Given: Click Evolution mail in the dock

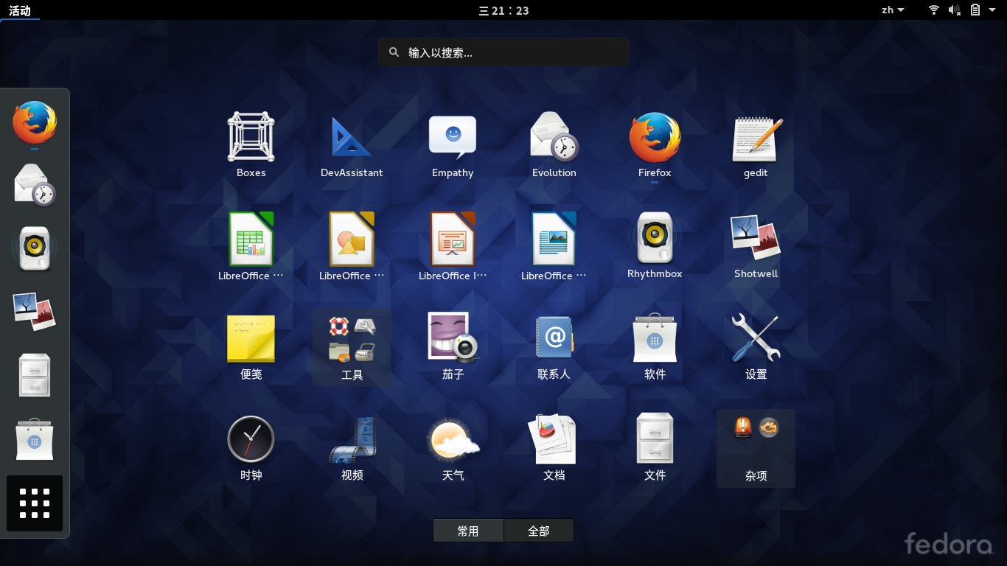Looking at the screenshot, I should pos(35,185).
